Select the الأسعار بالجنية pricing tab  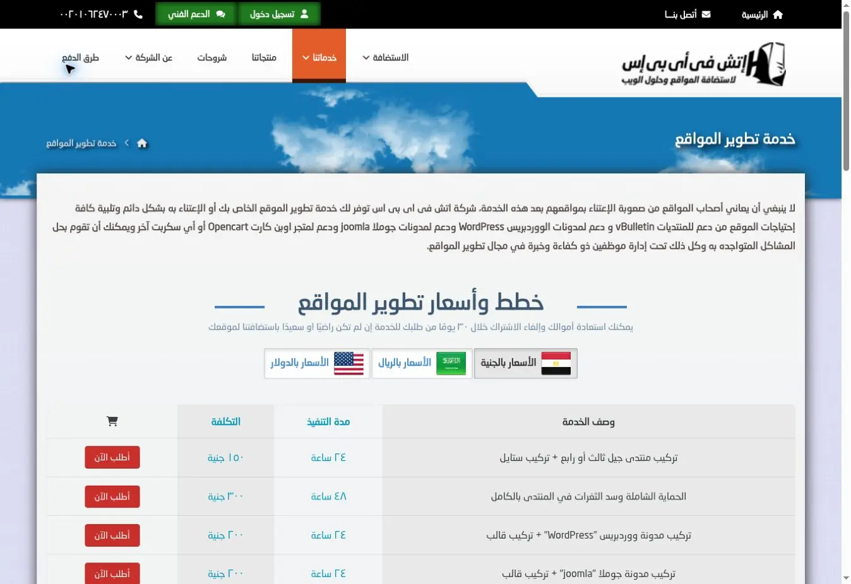(x=525, y=363)
